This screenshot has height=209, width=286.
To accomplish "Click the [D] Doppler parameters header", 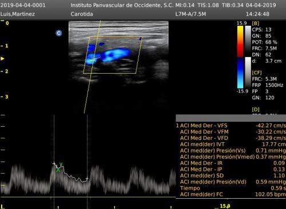I will click(x=256, y=110).
